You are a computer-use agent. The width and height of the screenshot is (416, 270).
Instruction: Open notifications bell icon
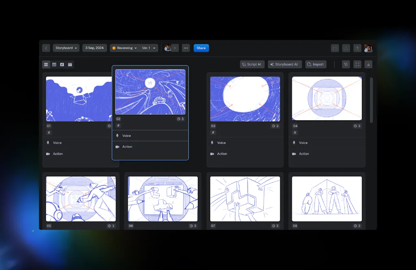pos(346,48)
